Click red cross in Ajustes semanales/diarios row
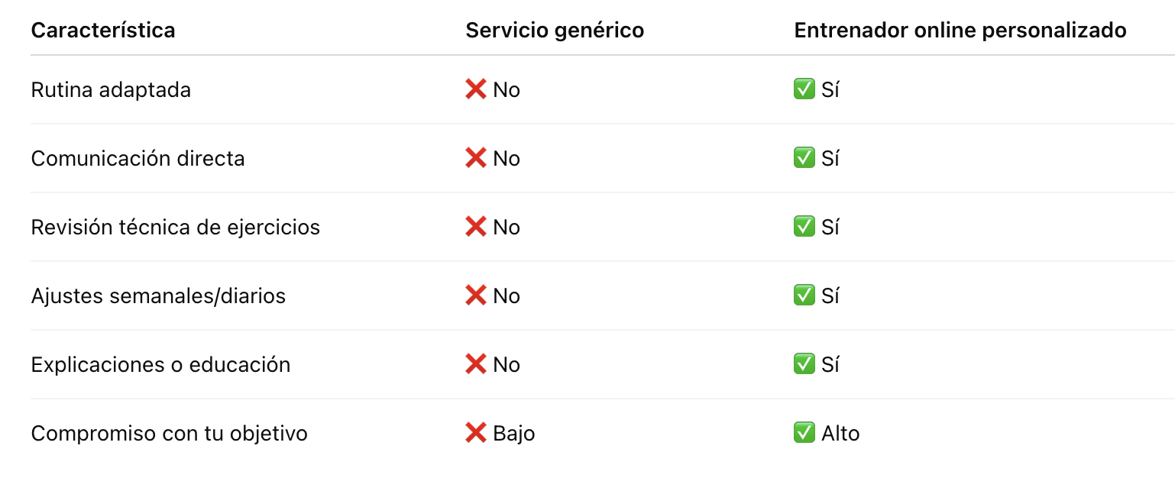Screen dimensions: 1175x478 (x=475, y=296)
